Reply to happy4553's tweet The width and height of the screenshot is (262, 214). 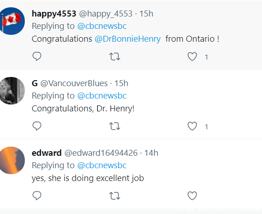[37, 56]
